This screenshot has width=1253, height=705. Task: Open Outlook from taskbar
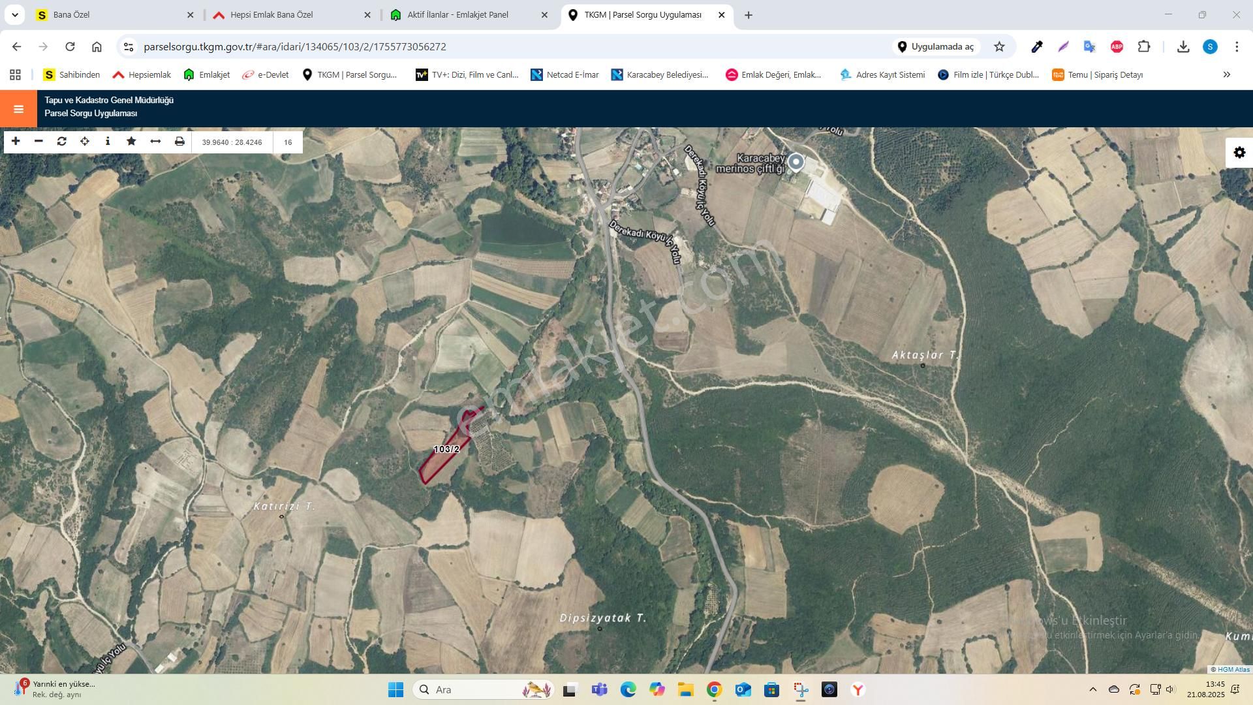pos(743,689)
